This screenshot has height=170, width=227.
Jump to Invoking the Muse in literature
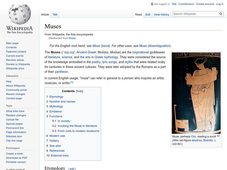[77, 126]
